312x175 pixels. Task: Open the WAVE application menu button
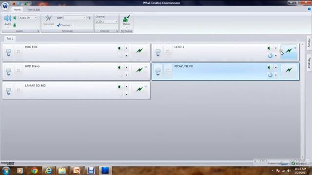tap(5, 6)
